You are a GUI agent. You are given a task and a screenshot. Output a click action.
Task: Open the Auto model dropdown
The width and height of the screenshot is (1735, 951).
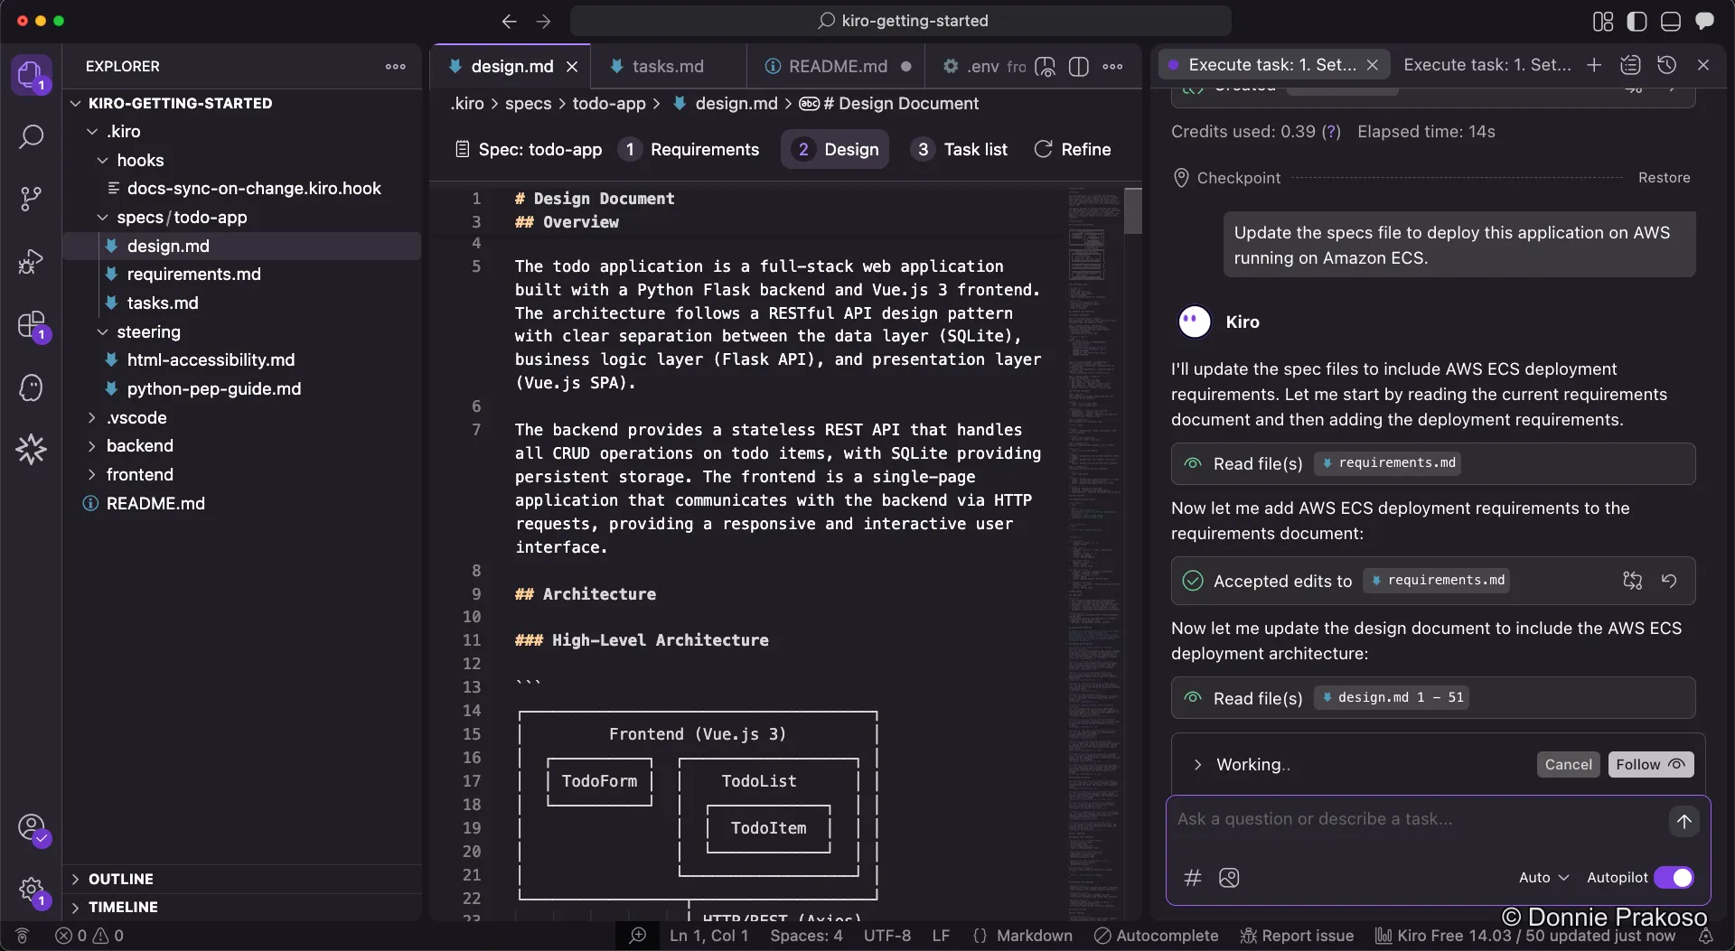[x=1543, y=878]
